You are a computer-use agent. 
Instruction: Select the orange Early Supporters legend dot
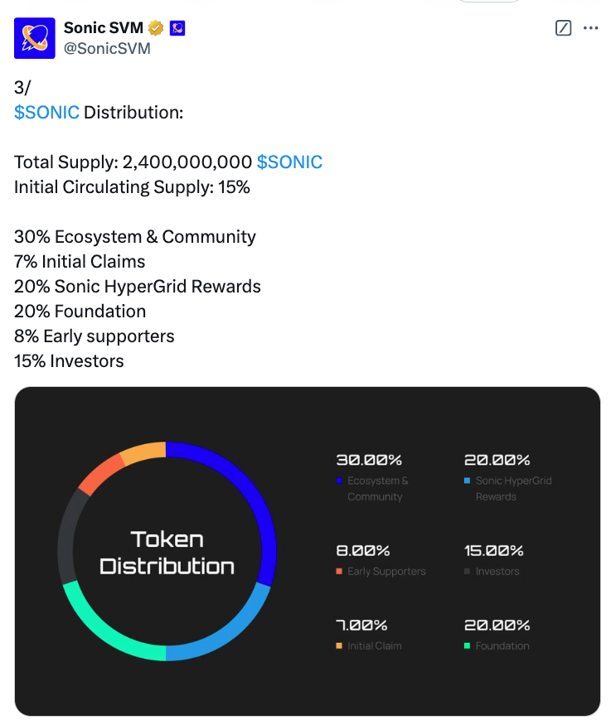pos(340,571)
